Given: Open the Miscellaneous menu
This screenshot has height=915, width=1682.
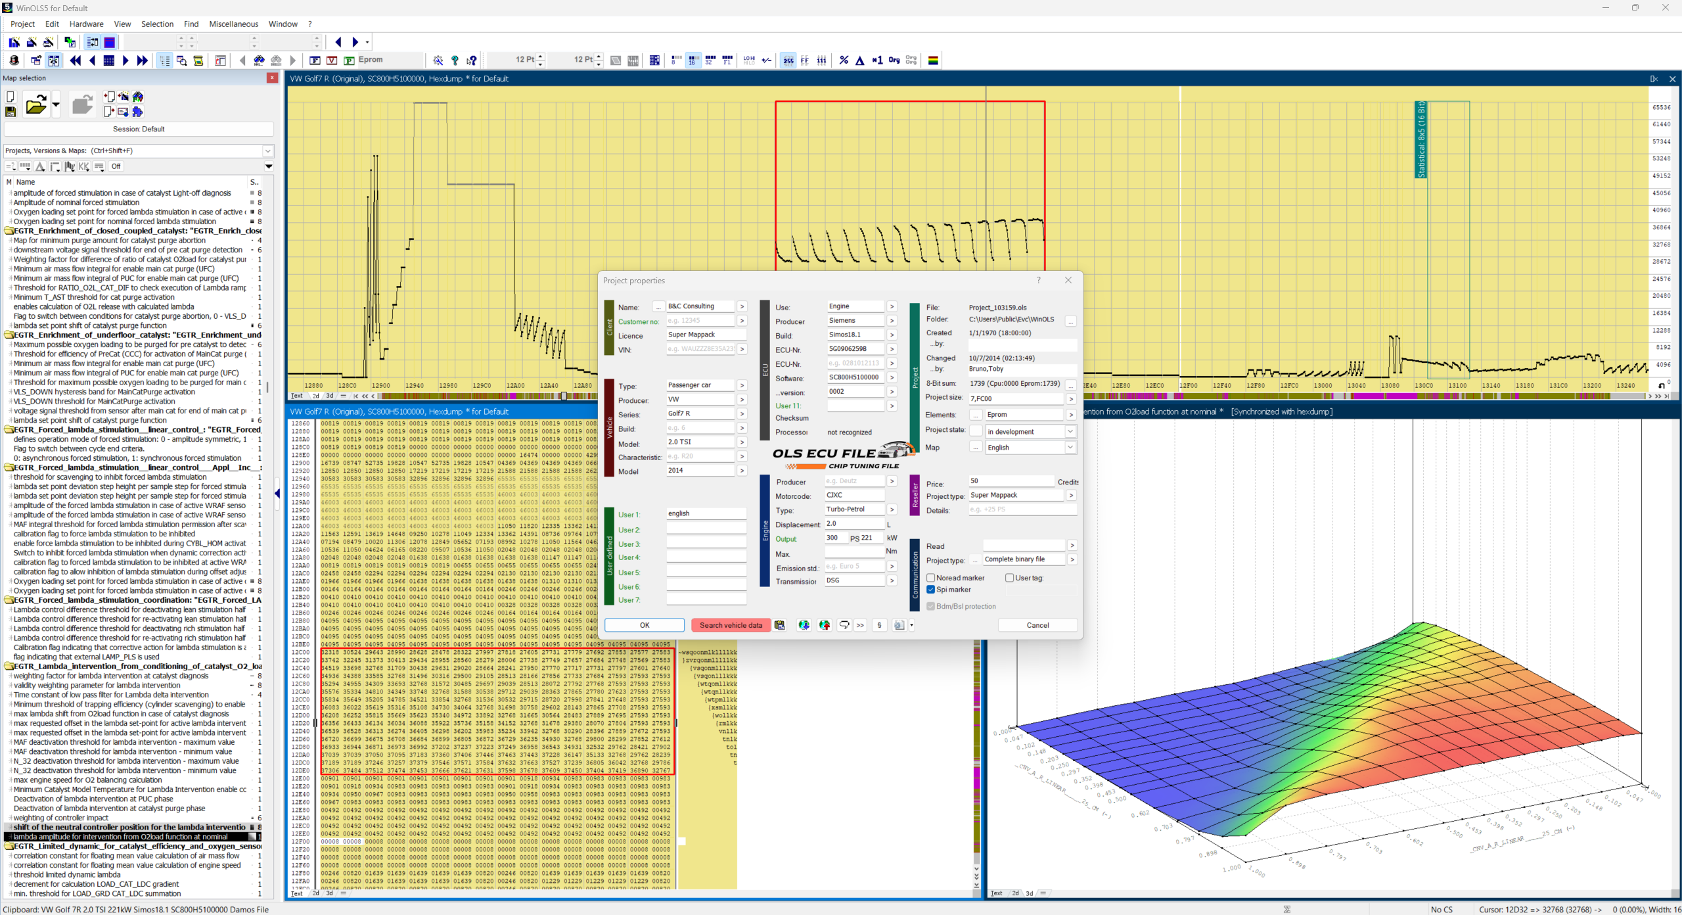Looking at the screenshot, I should (233, 24).
